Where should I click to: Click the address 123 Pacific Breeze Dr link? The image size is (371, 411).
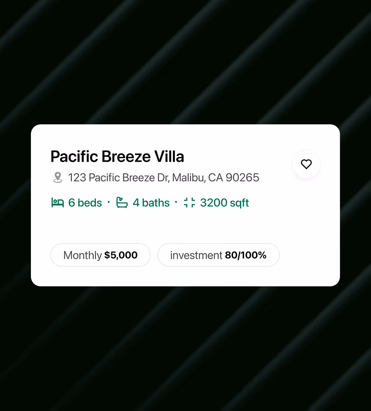click(x=164, y=177)
